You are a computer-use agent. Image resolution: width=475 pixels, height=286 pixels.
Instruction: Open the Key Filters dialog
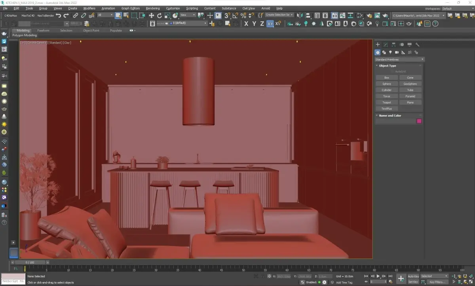pyautogui.click(x=437, y=282)
